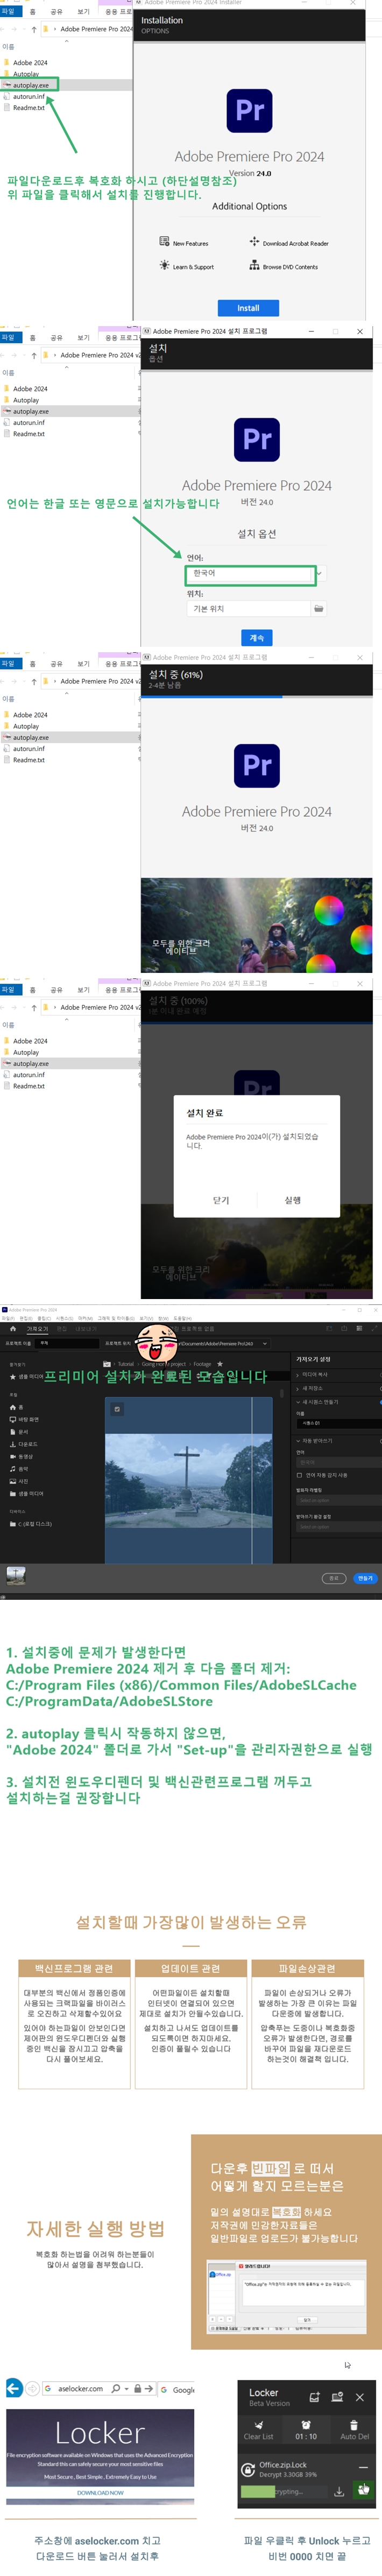Click the DOWNLOAD NOW link on the Locker page
This screenshot has width=382, height=2576.
100,2492
